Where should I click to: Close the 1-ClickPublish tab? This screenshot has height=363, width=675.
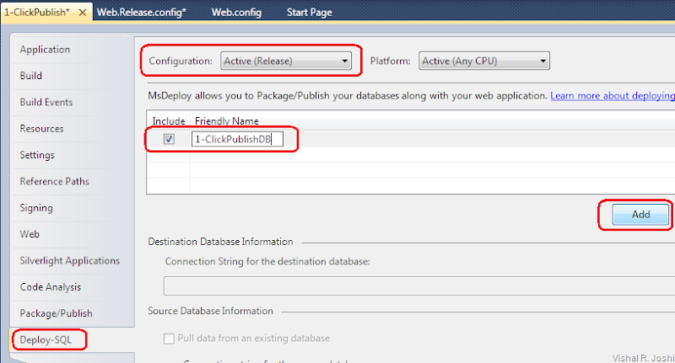coord(83,13)
